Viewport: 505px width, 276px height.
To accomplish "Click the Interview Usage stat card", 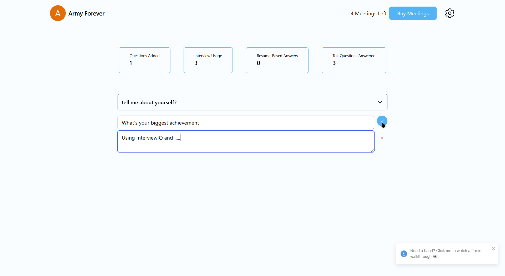I will (208, 60).
